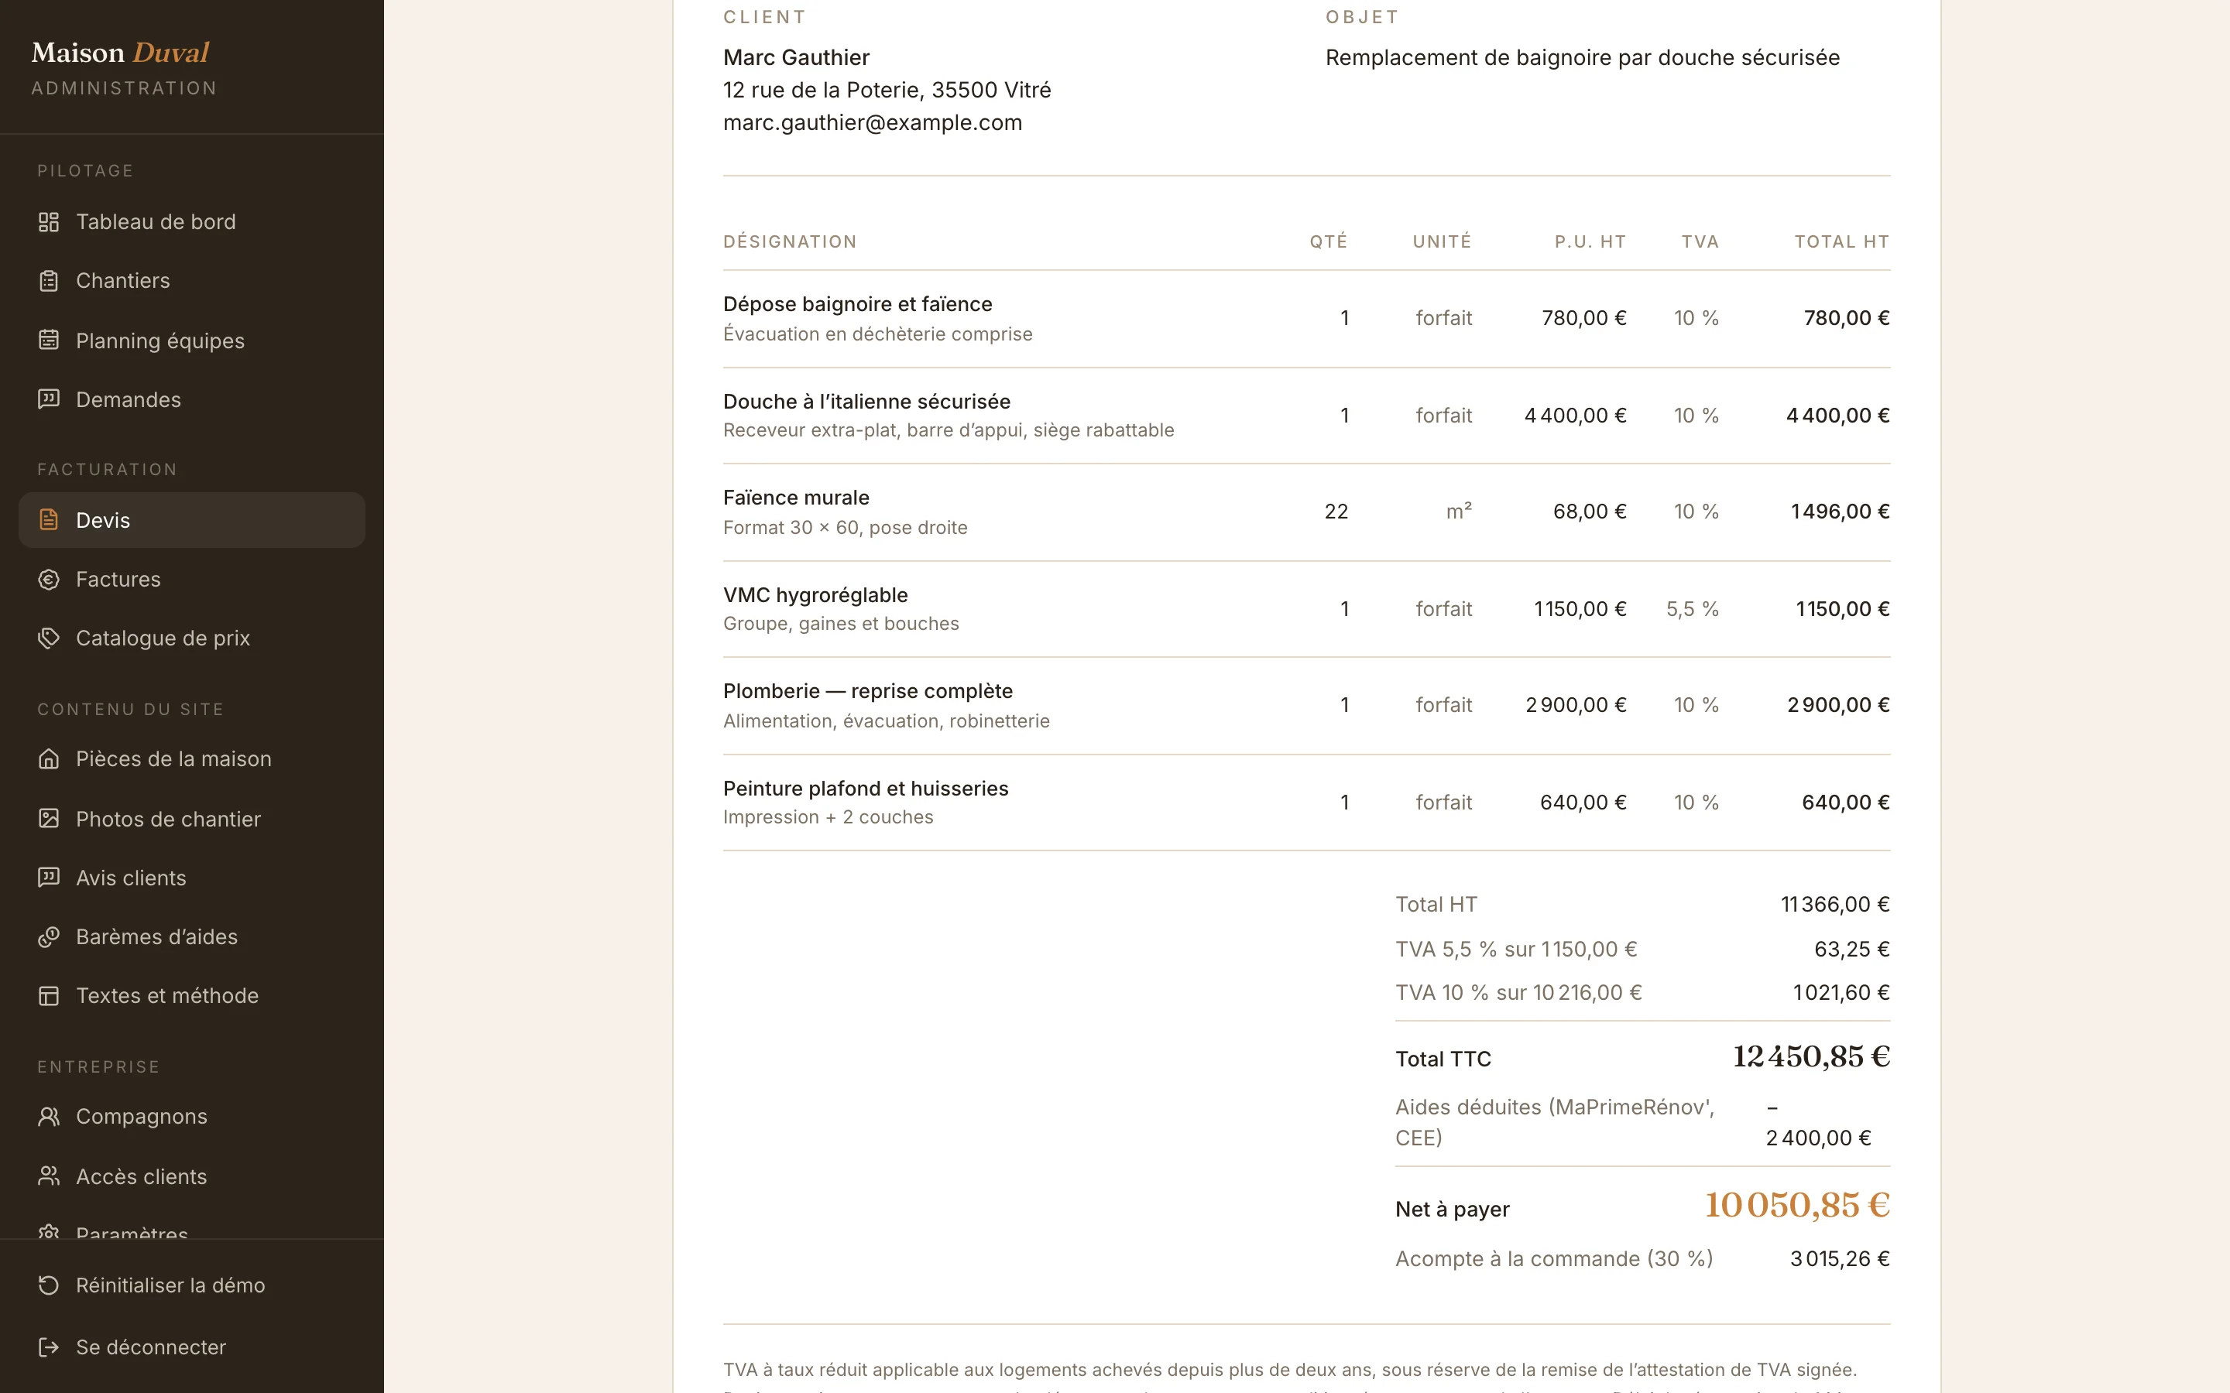2230x1393 pixels.
Task: Open Accès clients
Action: [x=192, y=1176]
